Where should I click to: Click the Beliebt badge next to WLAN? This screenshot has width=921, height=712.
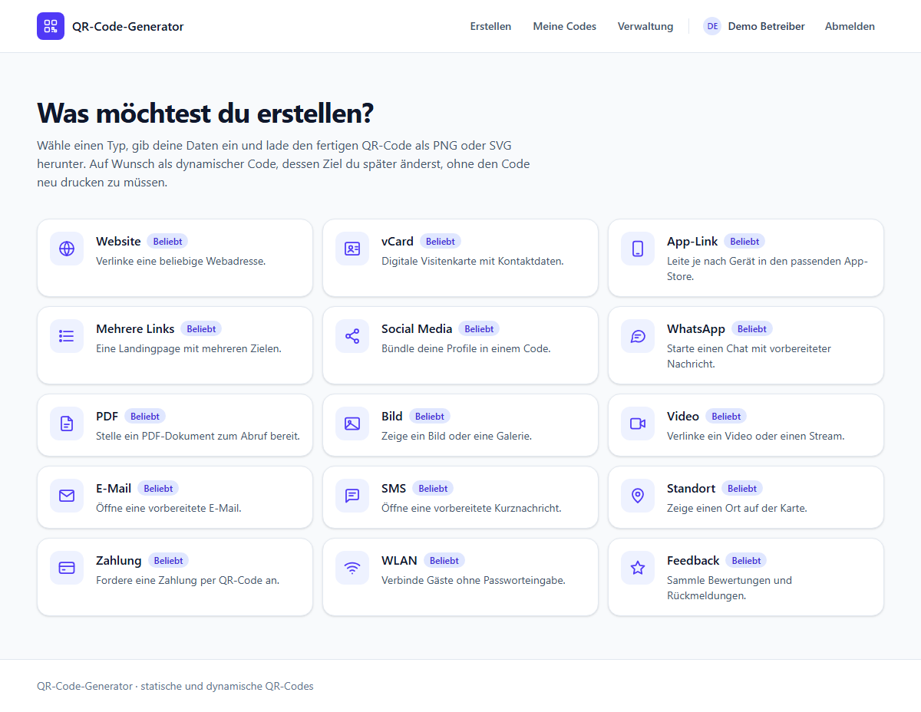pyautogui.click(x=444, y=561)
